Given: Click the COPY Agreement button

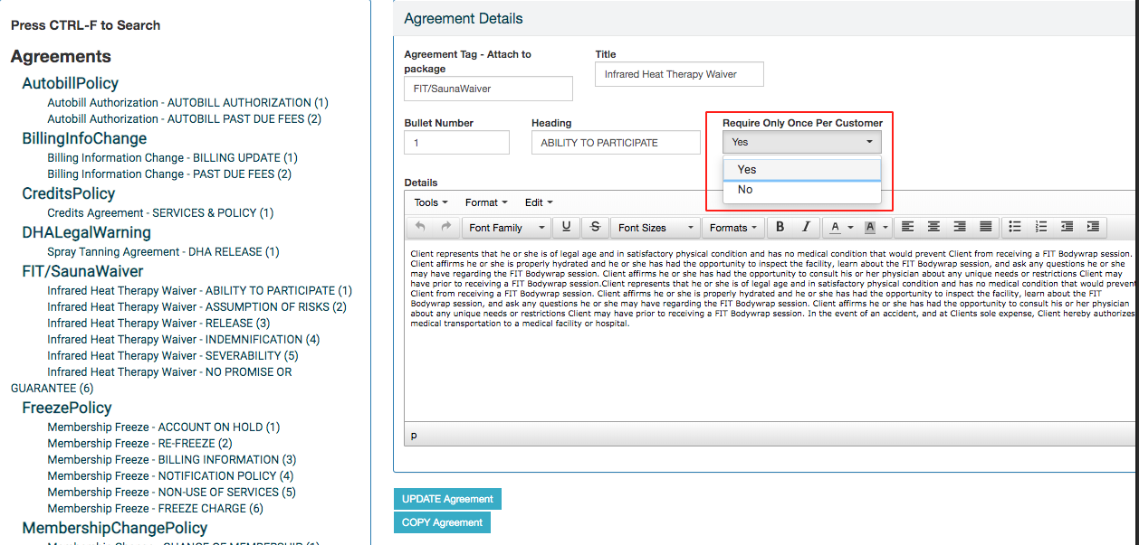Looking at the screenshot, I should pyautogui.click(x=442, y=522).
